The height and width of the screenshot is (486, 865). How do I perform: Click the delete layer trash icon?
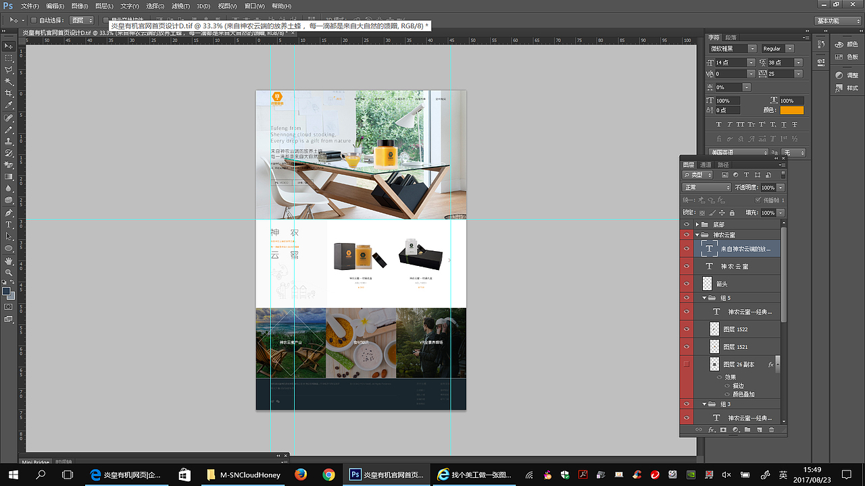772,429
